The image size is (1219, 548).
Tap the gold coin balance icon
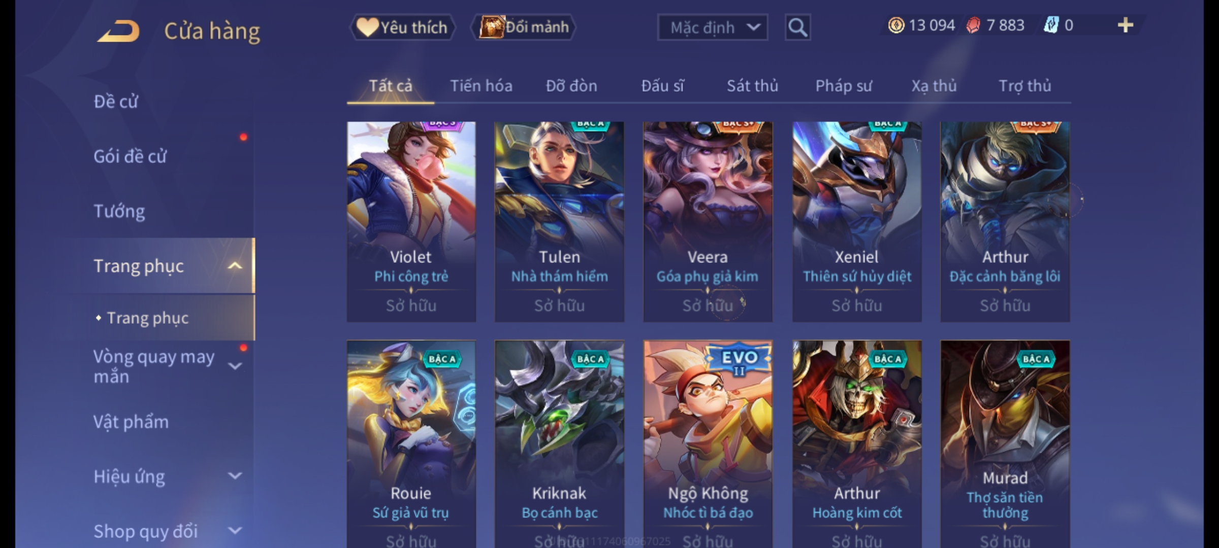896,25
